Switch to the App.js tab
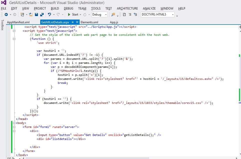241x159 pixels. (x=114, y=22)
